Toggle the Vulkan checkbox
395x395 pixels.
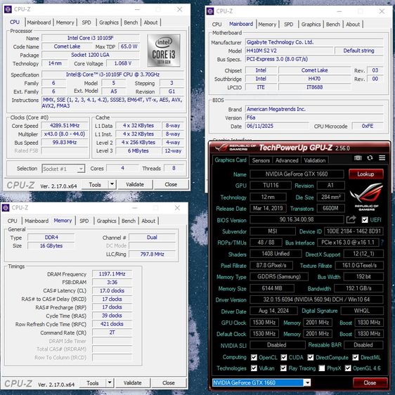coord(254,368)
